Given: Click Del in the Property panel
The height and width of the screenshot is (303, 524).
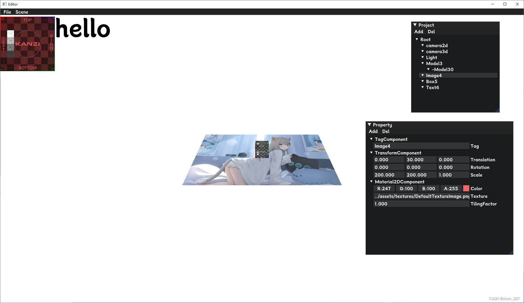Looking at the screenshot, I should [386, 131].
